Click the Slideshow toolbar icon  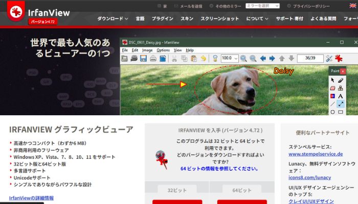[134, 59]
